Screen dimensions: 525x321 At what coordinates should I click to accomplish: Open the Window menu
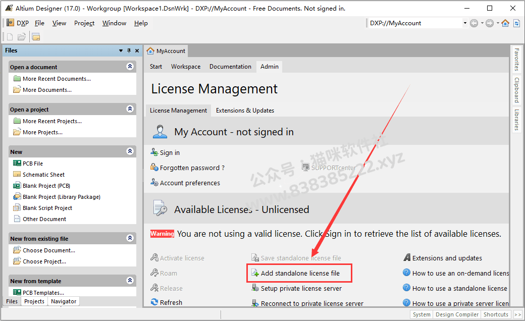click(114, 23)
